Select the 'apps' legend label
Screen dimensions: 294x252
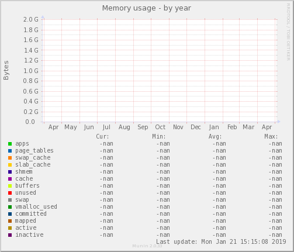click(x=22, y=144)
